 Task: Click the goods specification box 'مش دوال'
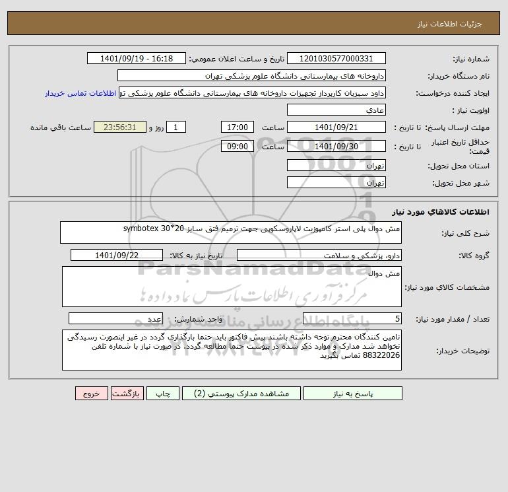[x=232, y=287]
